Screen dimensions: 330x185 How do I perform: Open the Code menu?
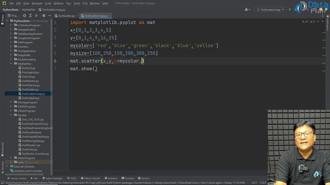click(x=48, y=4)
